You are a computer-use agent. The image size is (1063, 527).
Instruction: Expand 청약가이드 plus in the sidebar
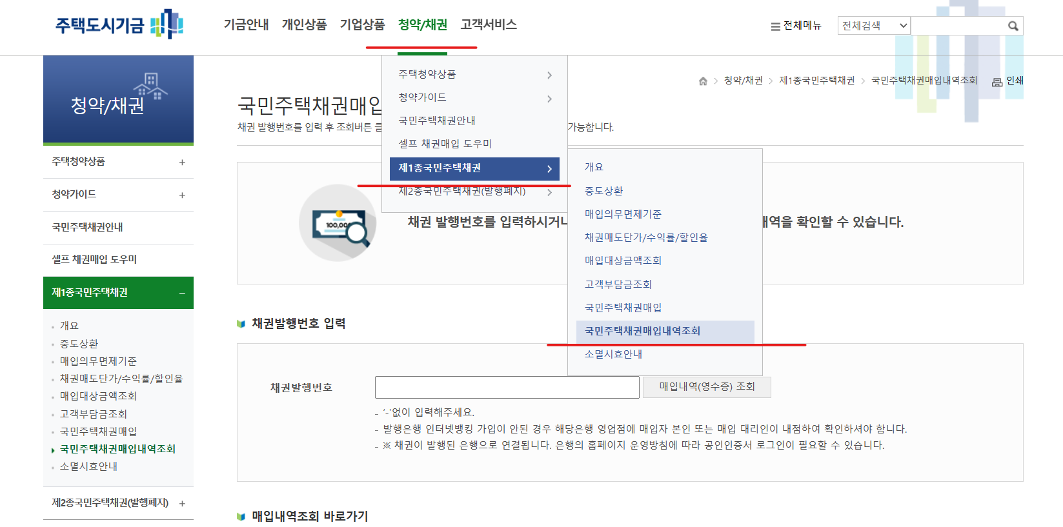pos(182,195)
